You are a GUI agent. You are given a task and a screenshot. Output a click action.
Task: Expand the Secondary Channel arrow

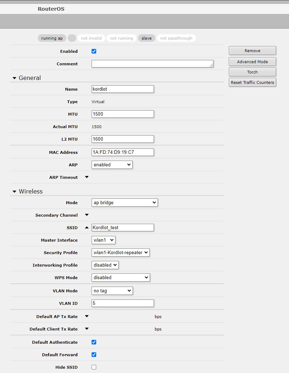87,215
